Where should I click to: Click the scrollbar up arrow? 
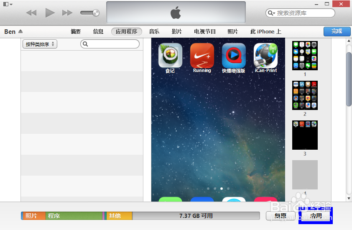(x=349, y=41)
